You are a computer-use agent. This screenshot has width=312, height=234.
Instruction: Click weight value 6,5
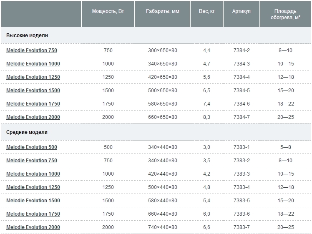coord(206,91)
